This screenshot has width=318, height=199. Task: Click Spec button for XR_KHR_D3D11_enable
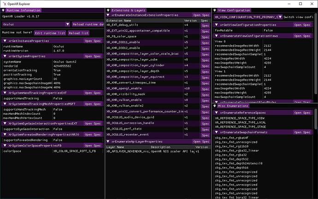(x=206, y=43)
